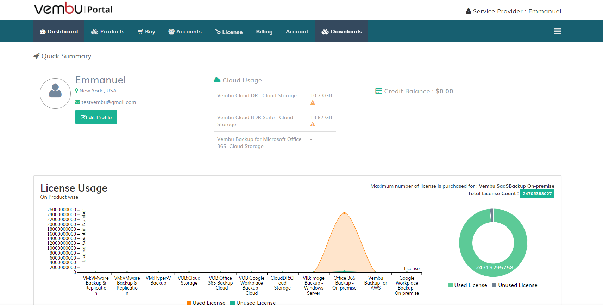
Task: Click the Credit Balance card icon
Action: point(379,91)
